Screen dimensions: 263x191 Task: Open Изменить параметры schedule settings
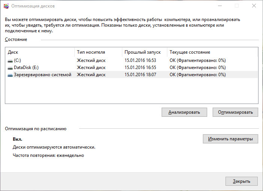coord(230,139)
